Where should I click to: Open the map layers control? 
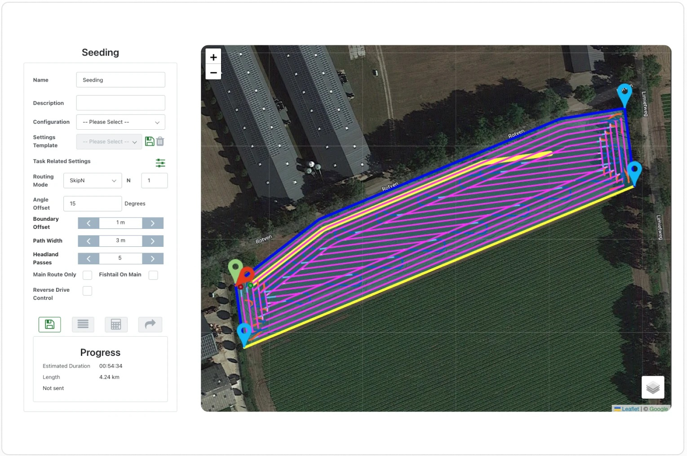tap(653, 387)
